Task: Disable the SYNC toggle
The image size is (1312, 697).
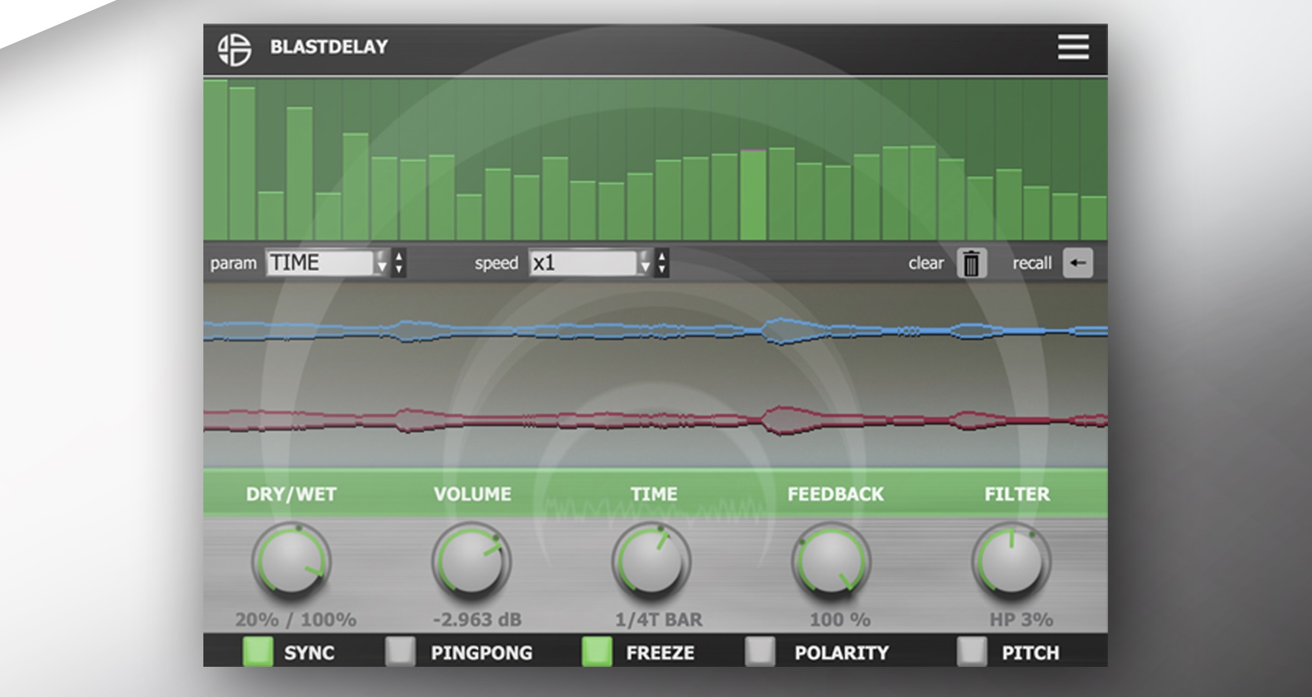Action: pyautogui.click(x=258, y=652)
